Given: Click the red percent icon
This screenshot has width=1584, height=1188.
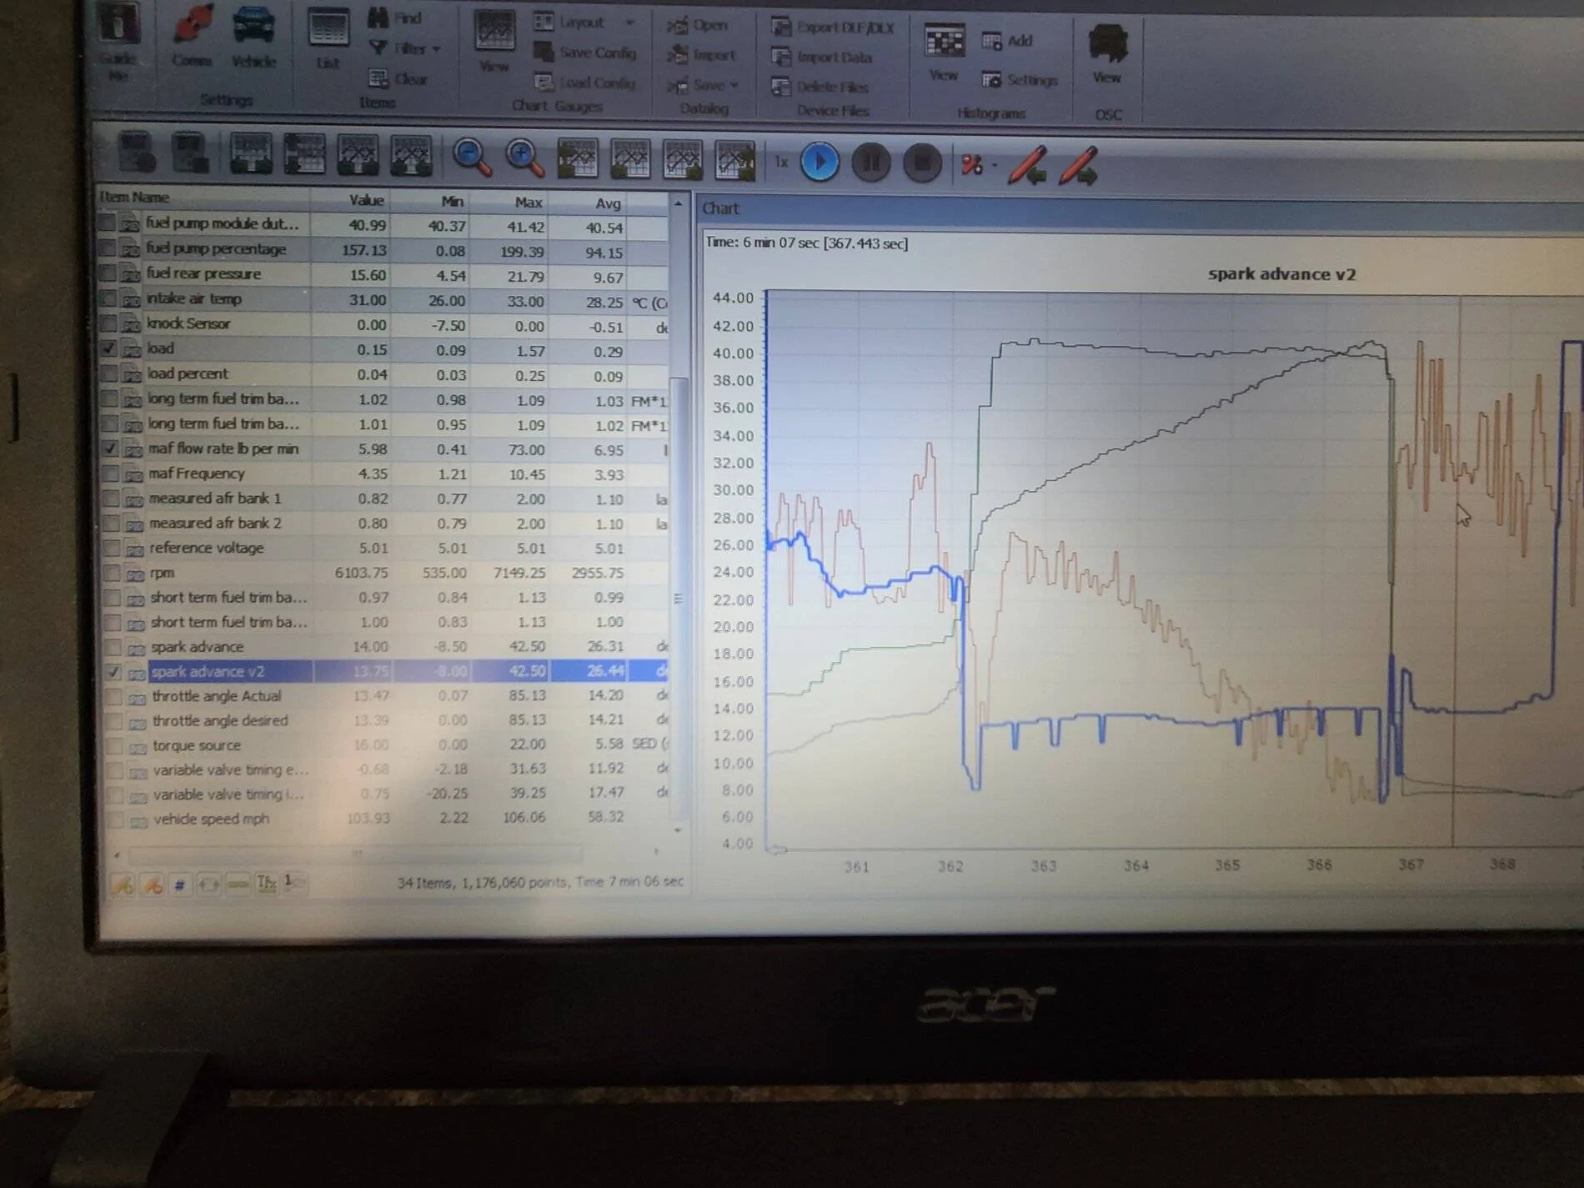Looking at the screenshot, I should (x=971, y=164).
